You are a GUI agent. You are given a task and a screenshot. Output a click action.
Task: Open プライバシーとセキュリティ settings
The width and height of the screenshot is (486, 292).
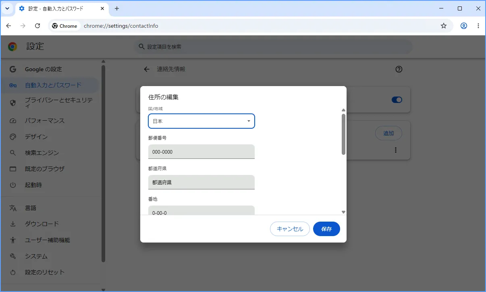point(50,103)
